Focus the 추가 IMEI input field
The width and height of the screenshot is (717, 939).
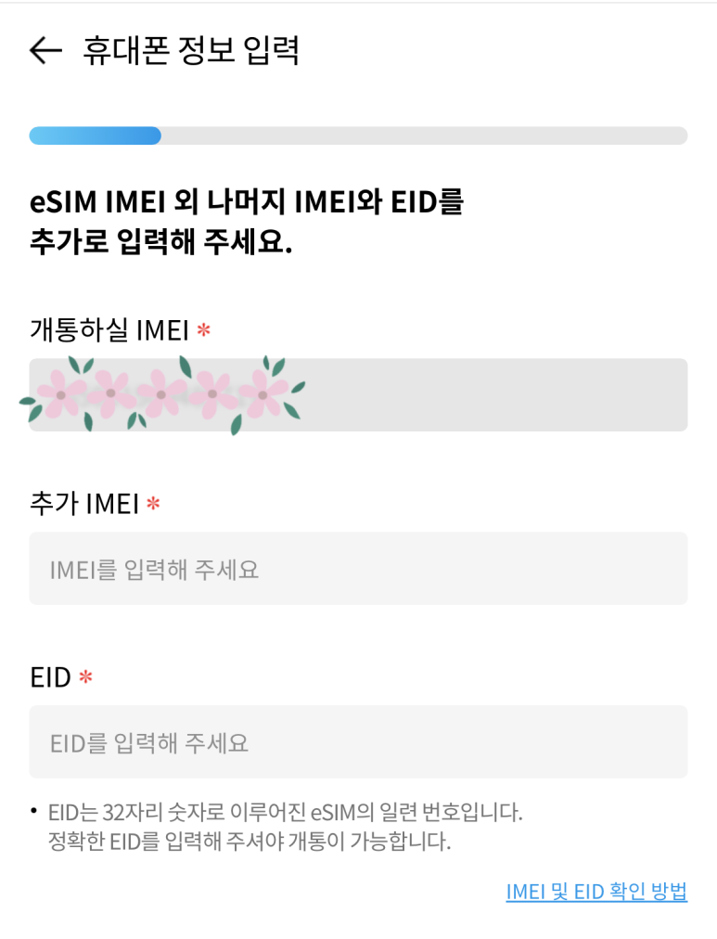coord(358,568)
